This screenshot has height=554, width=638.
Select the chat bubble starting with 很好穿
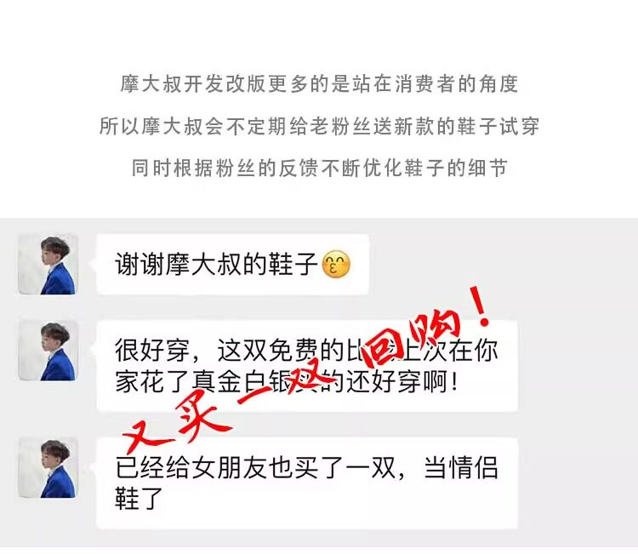click(x=307, y=366)
